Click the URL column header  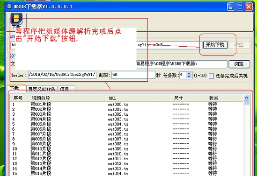[138, 98]
